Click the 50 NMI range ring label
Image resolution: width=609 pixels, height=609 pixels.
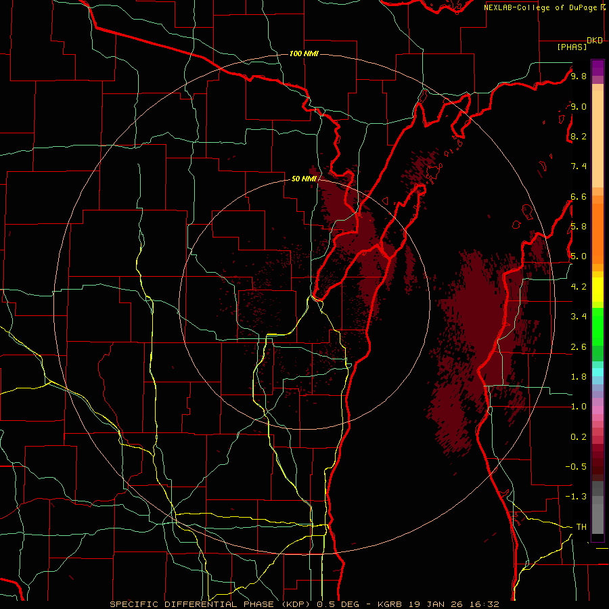click(304, 179)
